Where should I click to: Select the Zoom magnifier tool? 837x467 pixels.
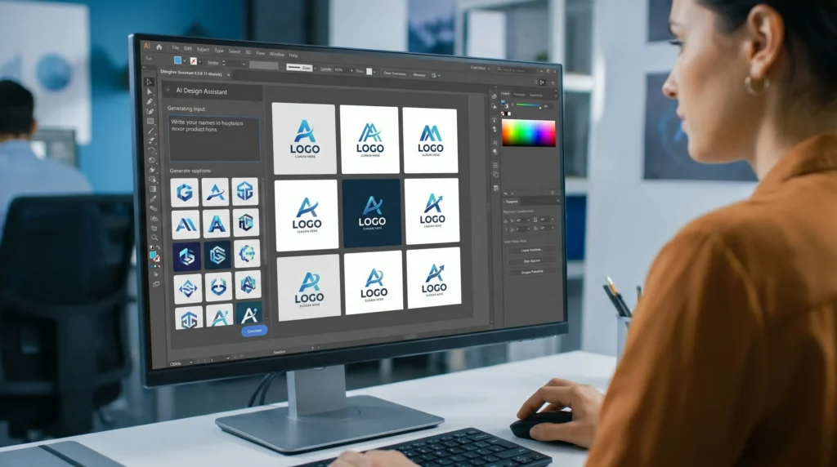click(154, 238)
